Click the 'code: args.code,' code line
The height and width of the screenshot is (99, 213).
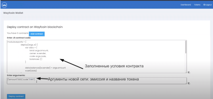(x=38, y=56)
